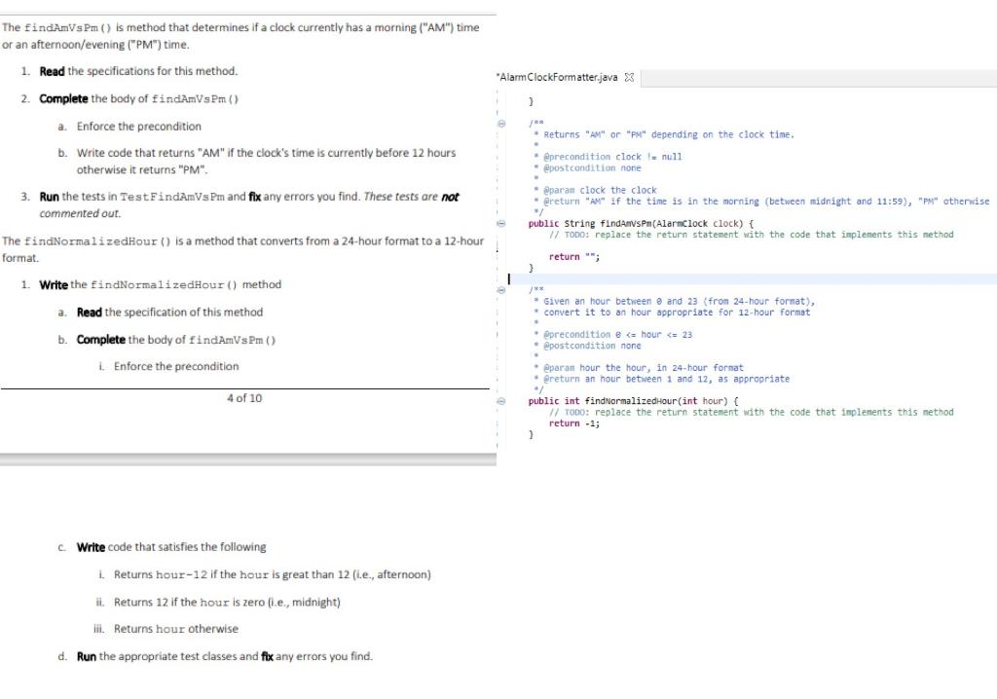Click 'Read the specifications for this method' step

(138, 71)
